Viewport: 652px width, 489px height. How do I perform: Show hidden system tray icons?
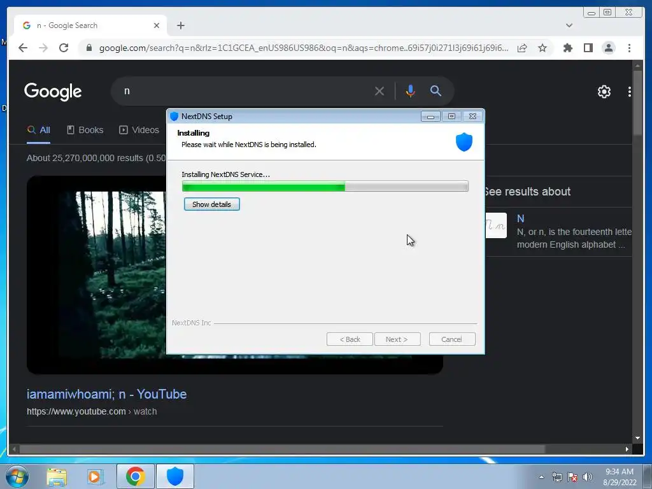point(541,477)
